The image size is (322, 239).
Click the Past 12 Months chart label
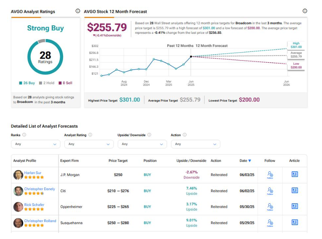[180, 46]
